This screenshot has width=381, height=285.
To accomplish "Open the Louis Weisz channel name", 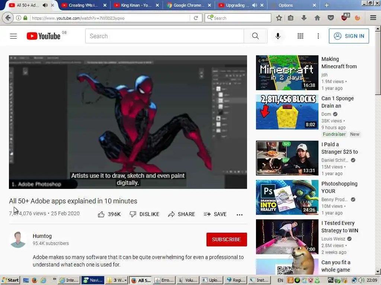I will point(333,239).
